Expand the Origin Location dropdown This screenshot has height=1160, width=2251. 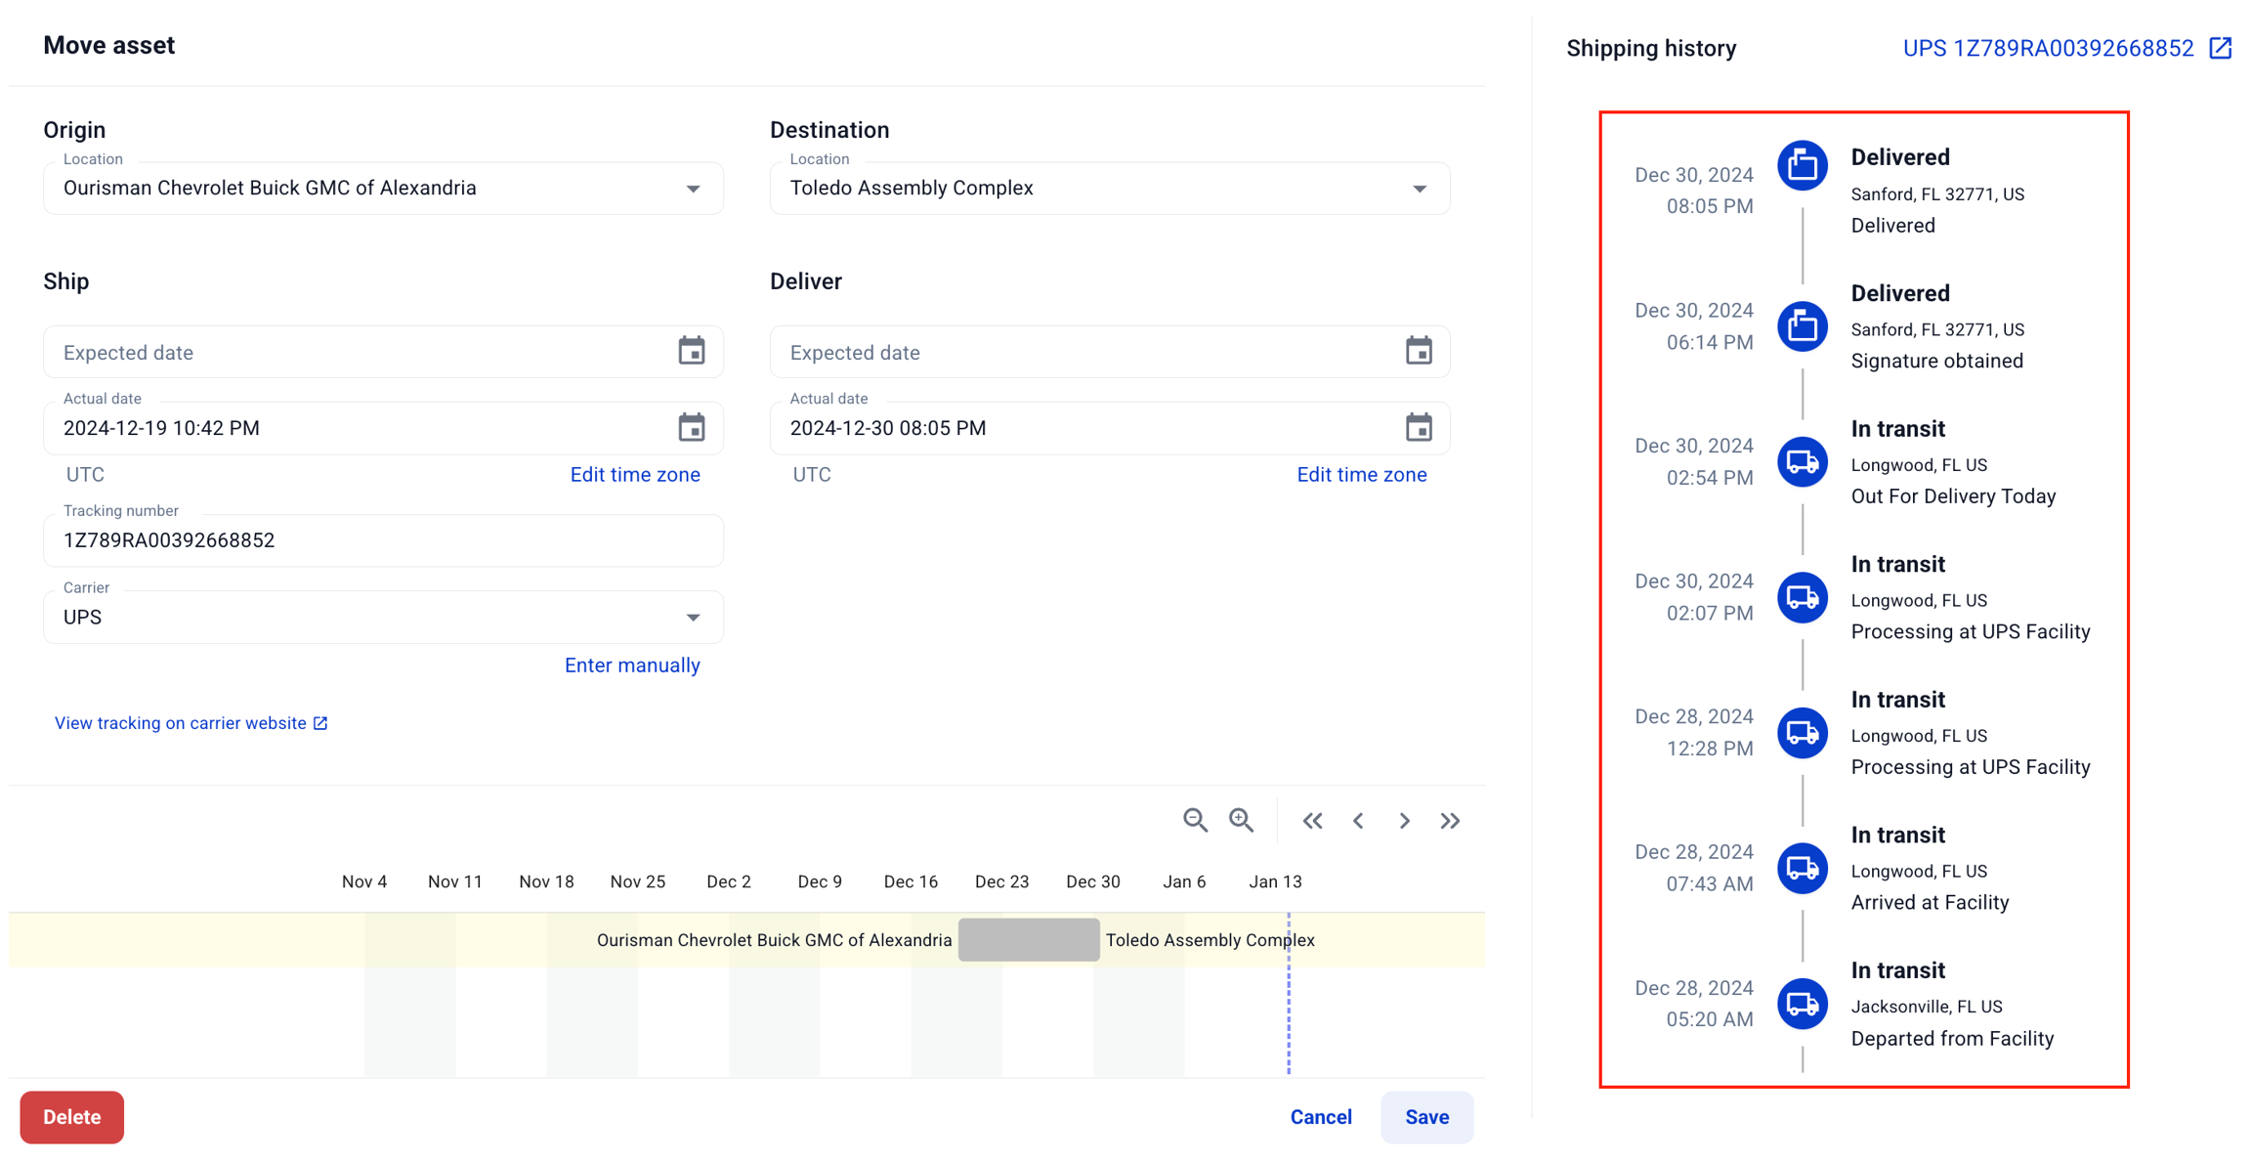click(x=693, y=189)
